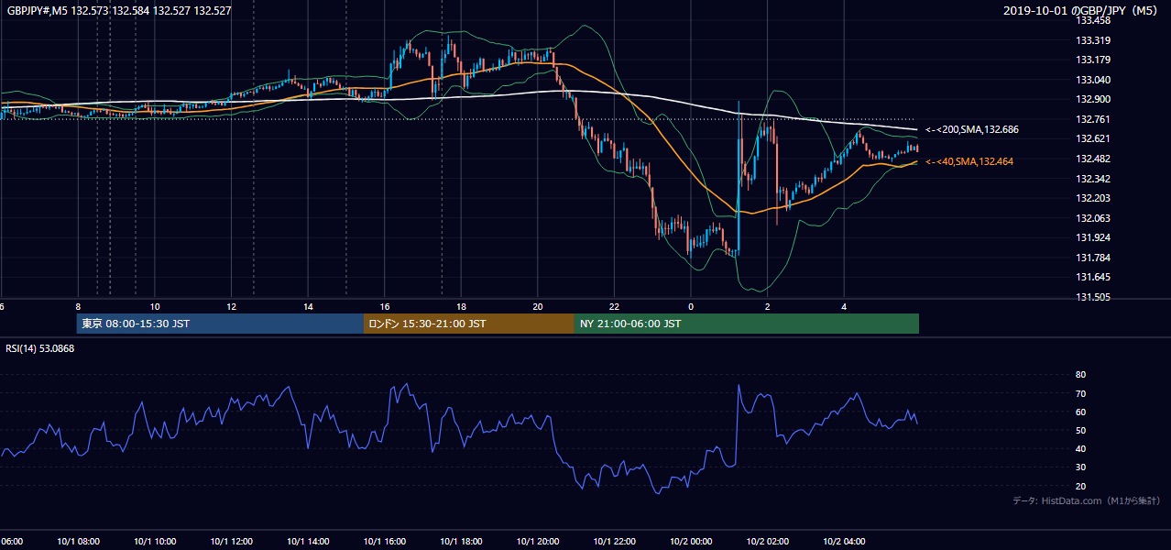Click price axis value 132.203

point(1093,198)
